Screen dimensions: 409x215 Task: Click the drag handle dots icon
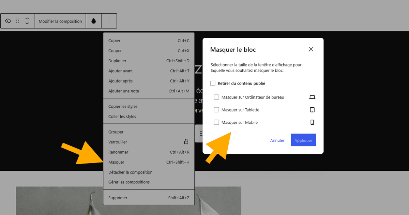(17, 21)
